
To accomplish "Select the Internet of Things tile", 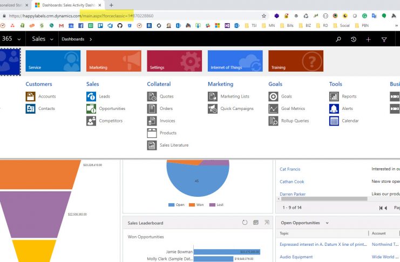I will (235, 61).
